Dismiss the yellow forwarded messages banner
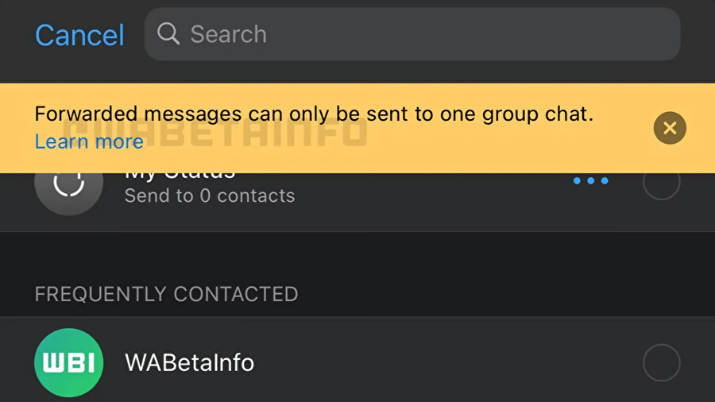The image size is (715, 402). pyautogui.click(x=670, y=128)
